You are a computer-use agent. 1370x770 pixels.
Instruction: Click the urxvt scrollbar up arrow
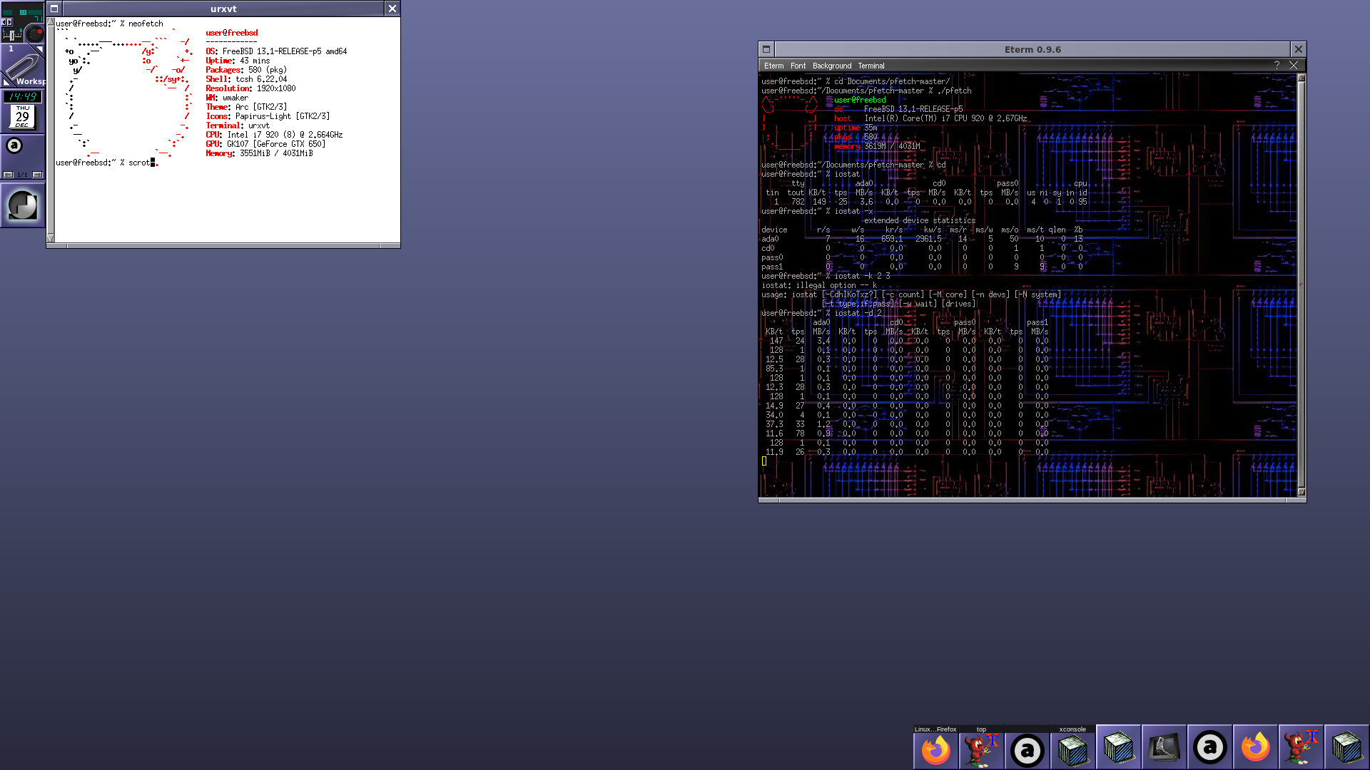click(x=51, y=22)
